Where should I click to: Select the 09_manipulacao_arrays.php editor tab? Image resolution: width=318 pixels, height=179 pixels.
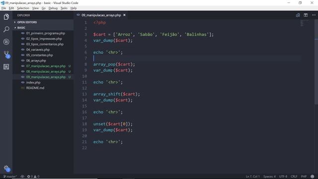(x=101, y=15)
